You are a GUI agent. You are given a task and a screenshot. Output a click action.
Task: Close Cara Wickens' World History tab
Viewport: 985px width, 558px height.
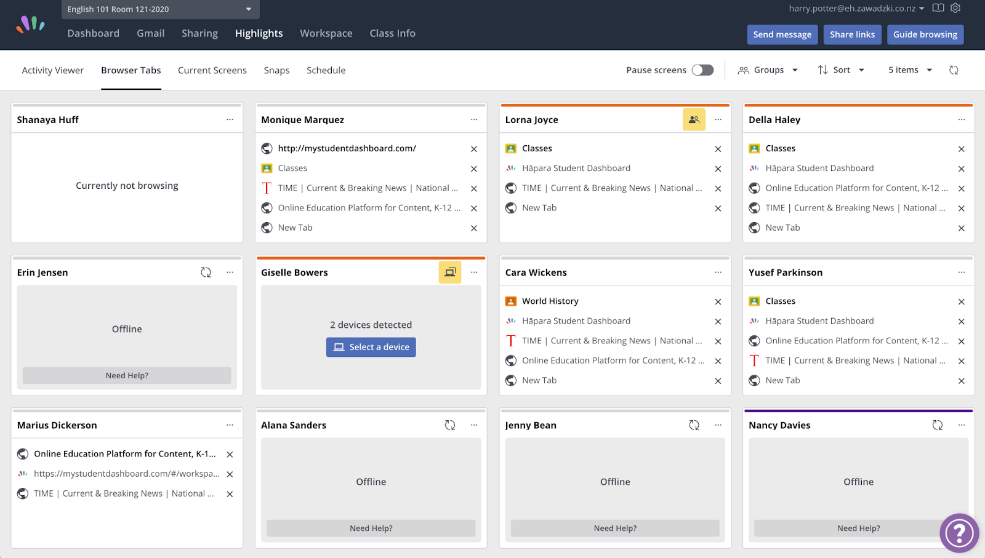718,301
